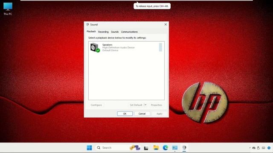273x153 pixels.
Task: Switch to the Recording tab
Action: point(103,32)
